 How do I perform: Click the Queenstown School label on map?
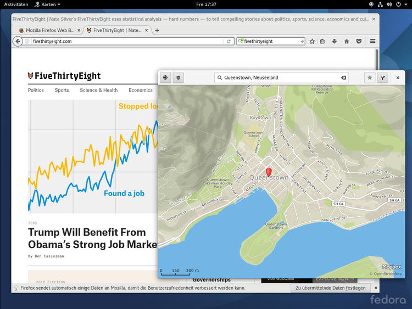click(x=253, y=134)
